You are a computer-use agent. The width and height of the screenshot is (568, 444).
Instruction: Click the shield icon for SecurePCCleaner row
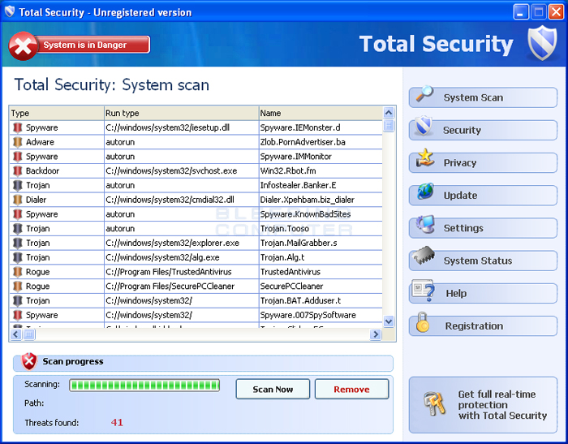pyautogui.click(x=17, y=287)
